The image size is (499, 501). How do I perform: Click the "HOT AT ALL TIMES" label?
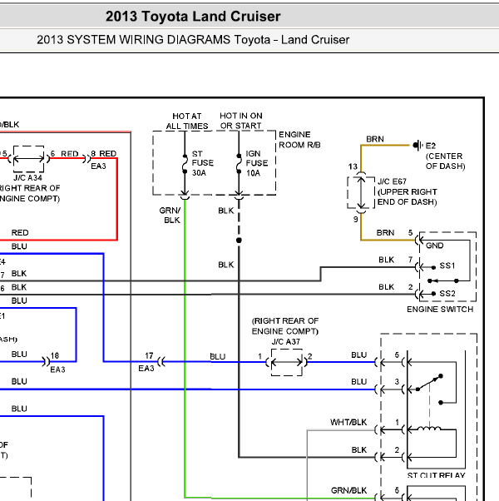tap(187, 122)
